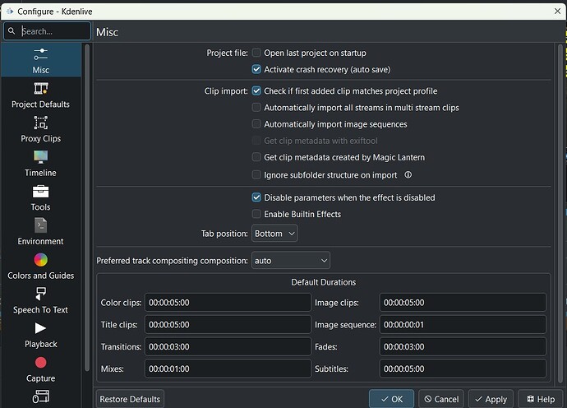Click the Cancel button
567x408 pixels.
pos(441,399)
